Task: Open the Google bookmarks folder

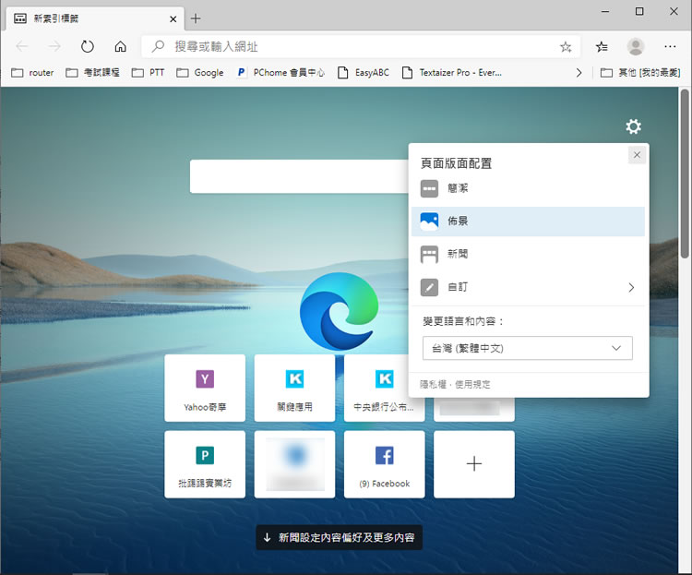Action: tap(200, 72)
